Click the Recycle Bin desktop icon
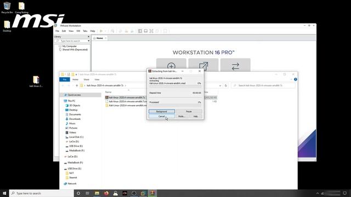Viewport: 351px width, 197px height. point(7,8)
